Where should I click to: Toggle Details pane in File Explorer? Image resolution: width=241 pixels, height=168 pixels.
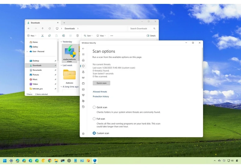pyautogui.click(x=151, y=36)
